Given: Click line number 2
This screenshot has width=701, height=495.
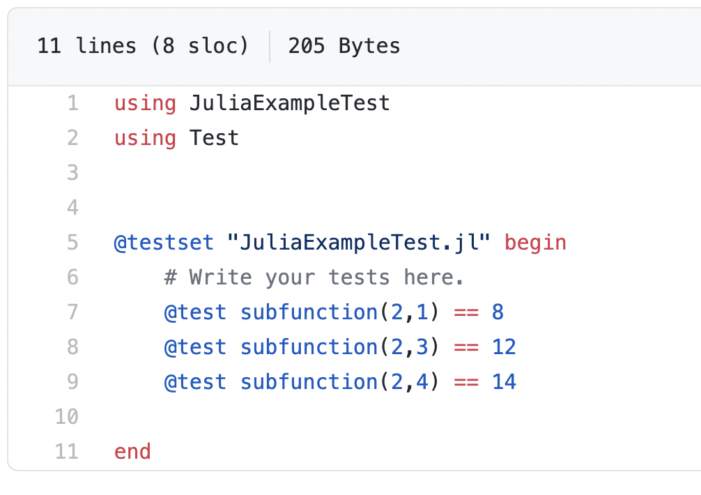Looking at the screenshot, I should [x=72, y=138].
